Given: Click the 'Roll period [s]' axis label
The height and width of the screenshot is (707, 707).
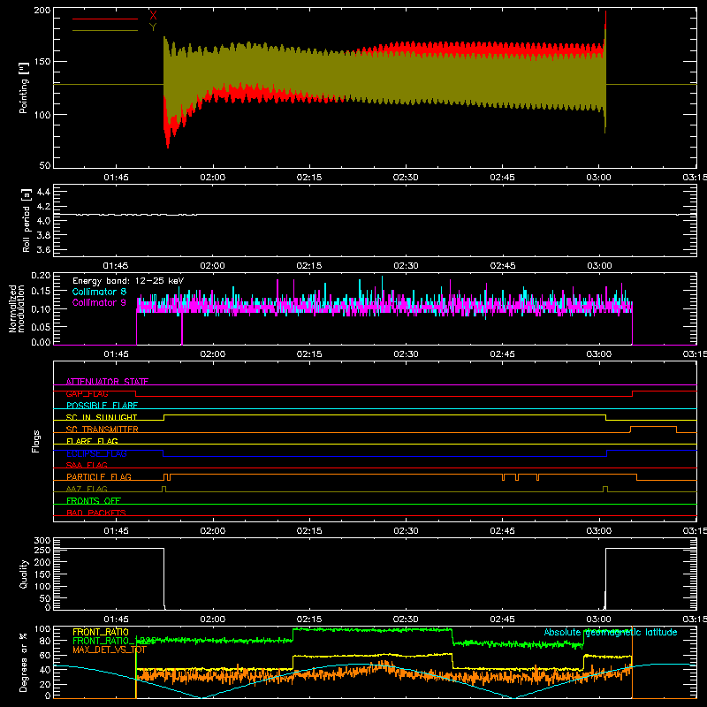Looking at the screenshot, I should [x=27, y=220].
